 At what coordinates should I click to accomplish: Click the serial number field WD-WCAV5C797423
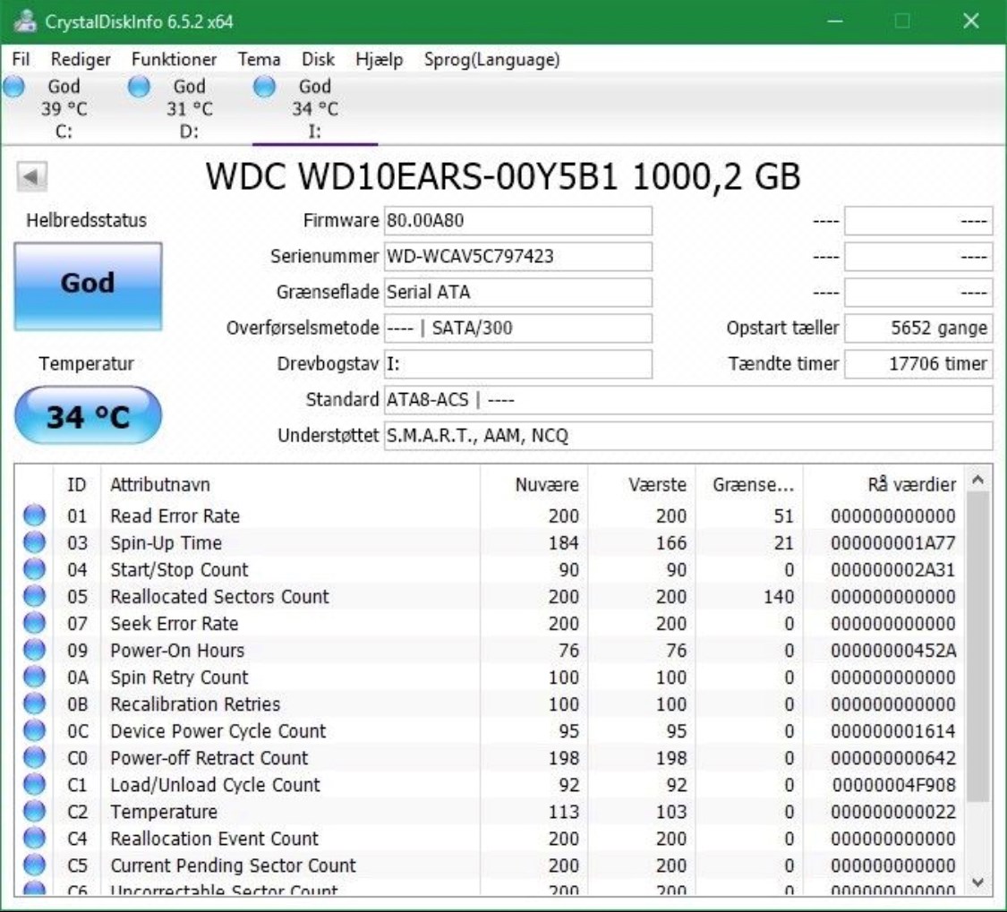click(517, 256)
